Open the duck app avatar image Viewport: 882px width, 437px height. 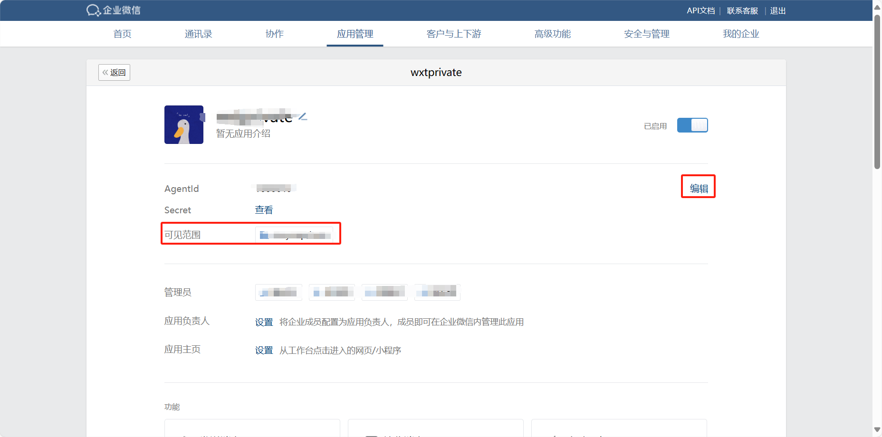point(184,124)
